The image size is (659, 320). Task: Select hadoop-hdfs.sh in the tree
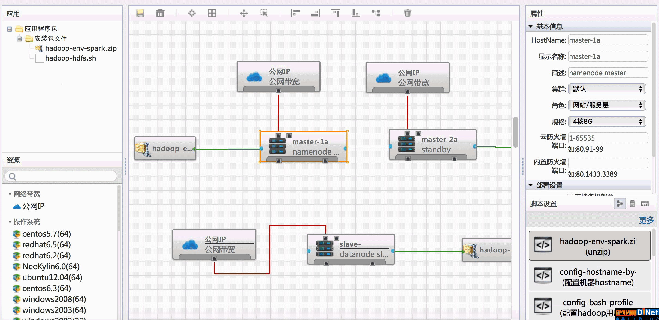(71, 58)
